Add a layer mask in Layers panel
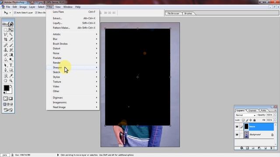The image size is (280, 157). coord(247,148)
